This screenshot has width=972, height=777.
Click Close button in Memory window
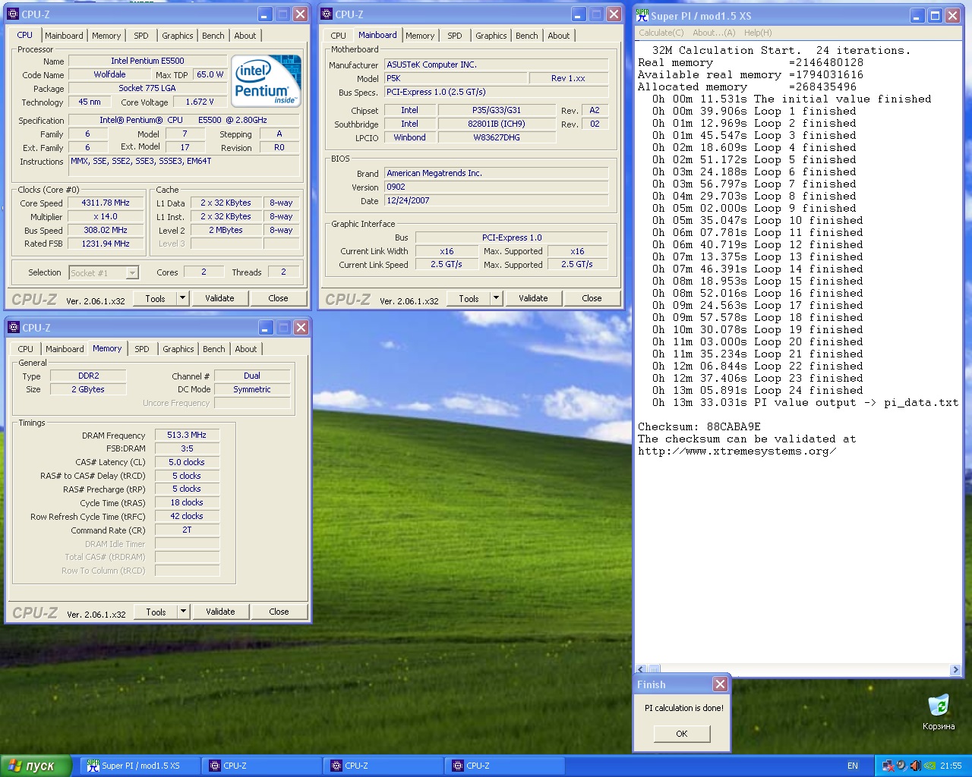click(279, 612)
